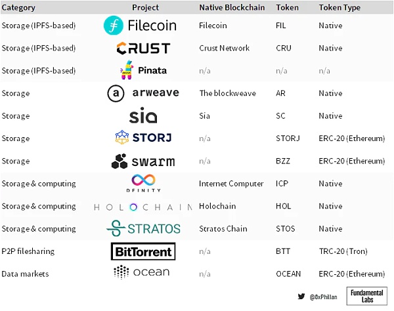The image size is (394, 311).
Task: Click the Twitter bird icon
Action: tap(301, 296)
